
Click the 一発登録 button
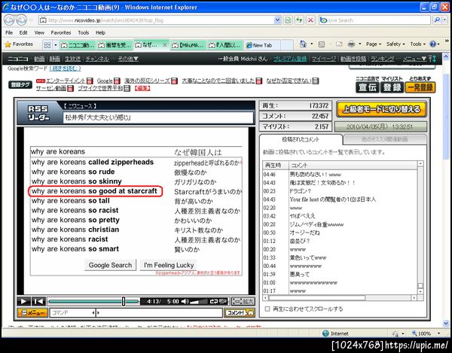pos(420,87)
